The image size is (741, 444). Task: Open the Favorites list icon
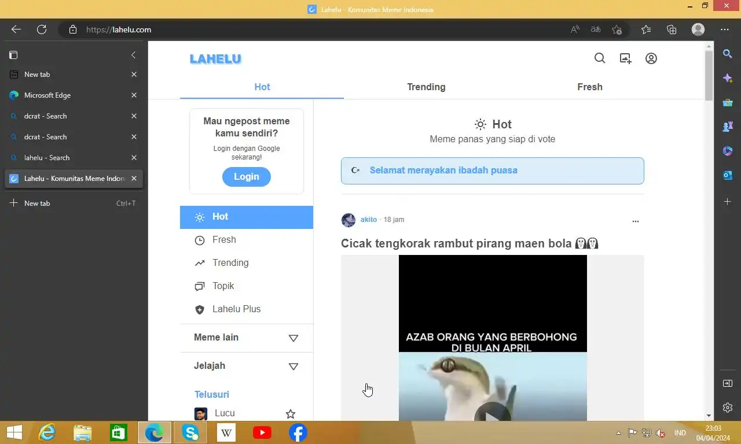[646, 29]
